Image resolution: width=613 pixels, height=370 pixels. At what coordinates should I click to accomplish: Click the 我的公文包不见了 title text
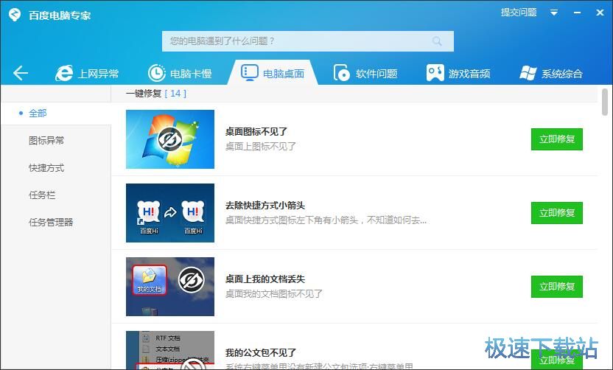[x=261, y=353]
